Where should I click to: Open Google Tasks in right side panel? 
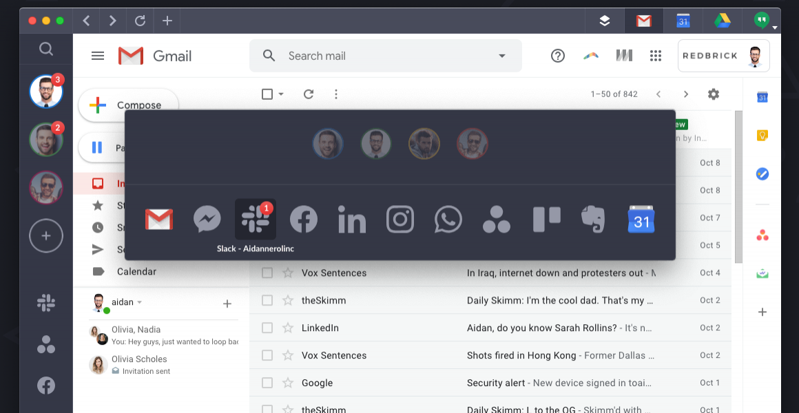(762, 174)
